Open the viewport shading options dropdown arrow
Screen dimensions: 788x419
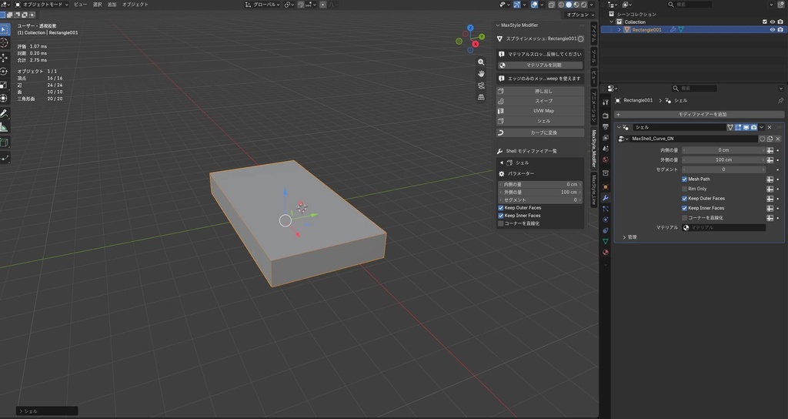(592, 5)
